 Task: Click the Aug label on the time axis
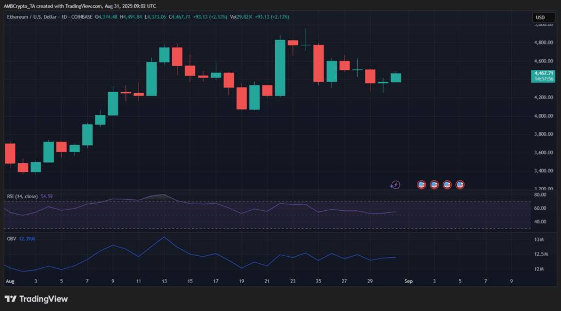9,281
